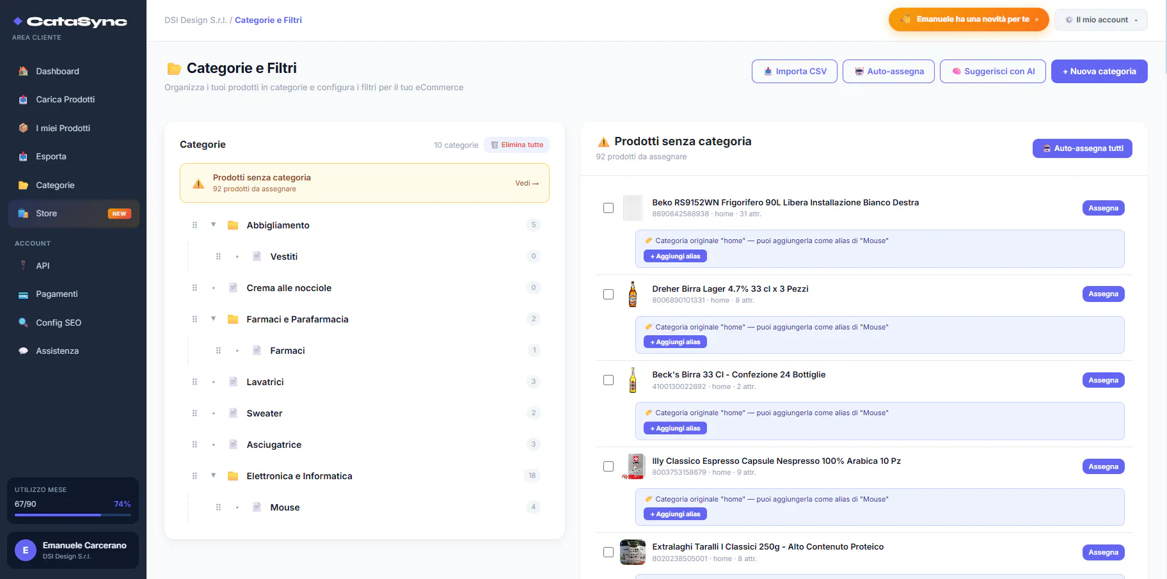Select Store in the sidebar
1167x579 pixels.
pyautogui.click(x=74, y=213)
